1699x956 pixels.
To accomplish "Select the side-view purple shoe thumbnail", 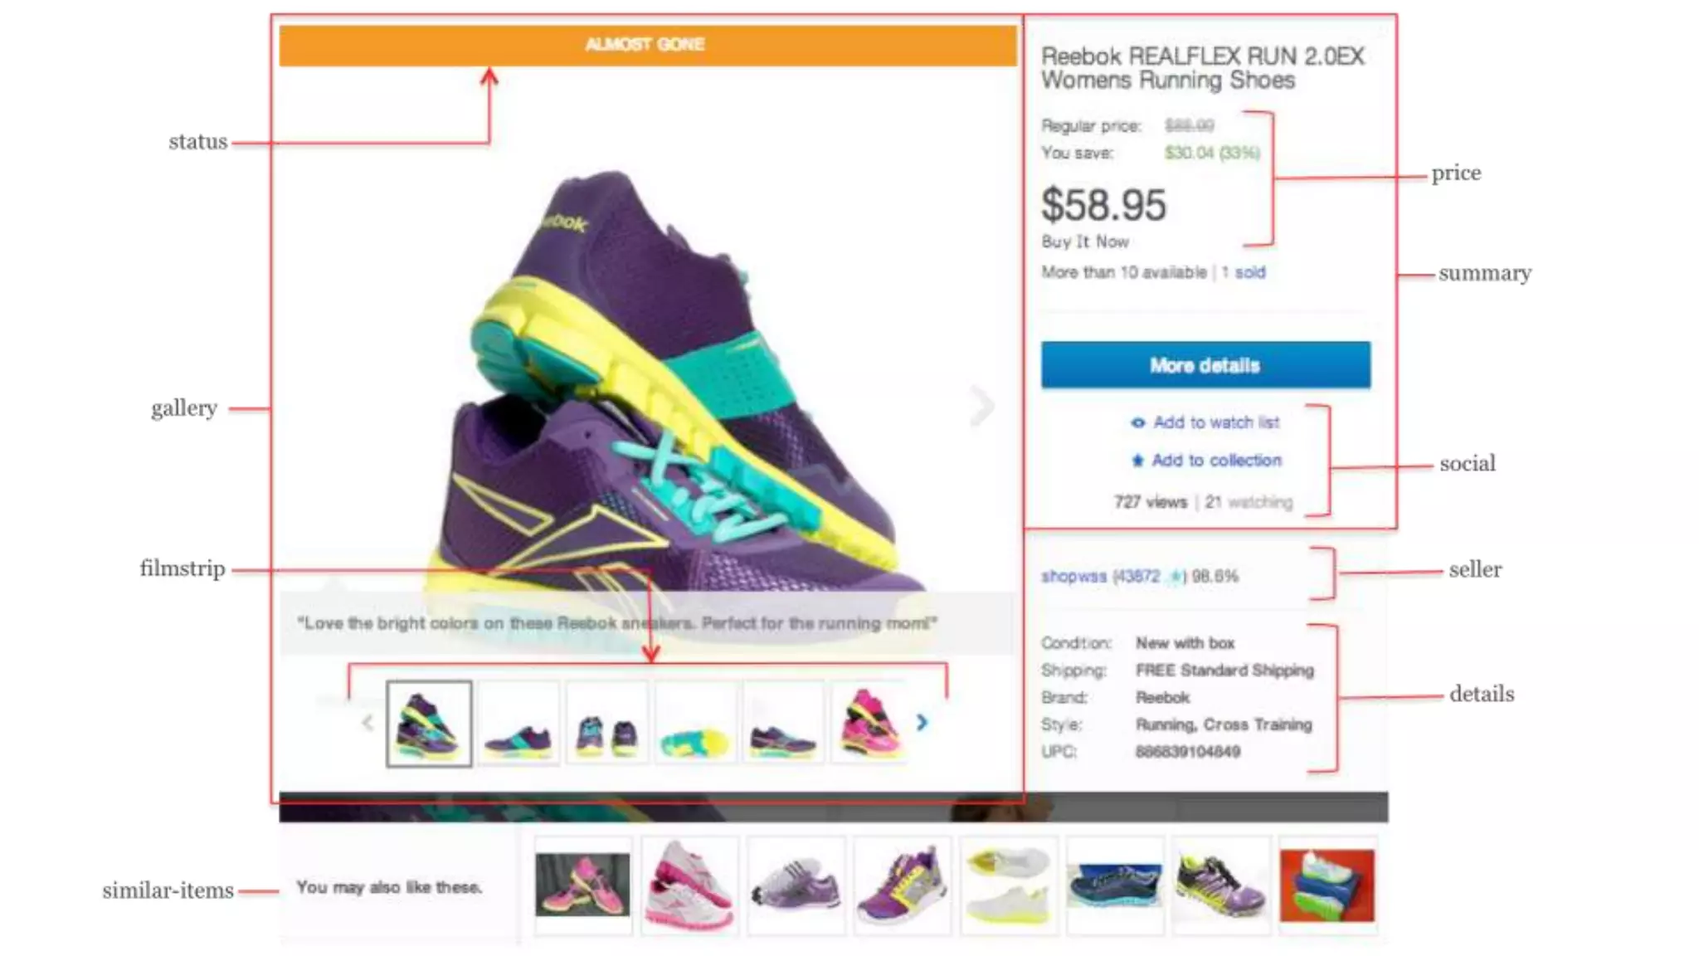I will [518, 723].
